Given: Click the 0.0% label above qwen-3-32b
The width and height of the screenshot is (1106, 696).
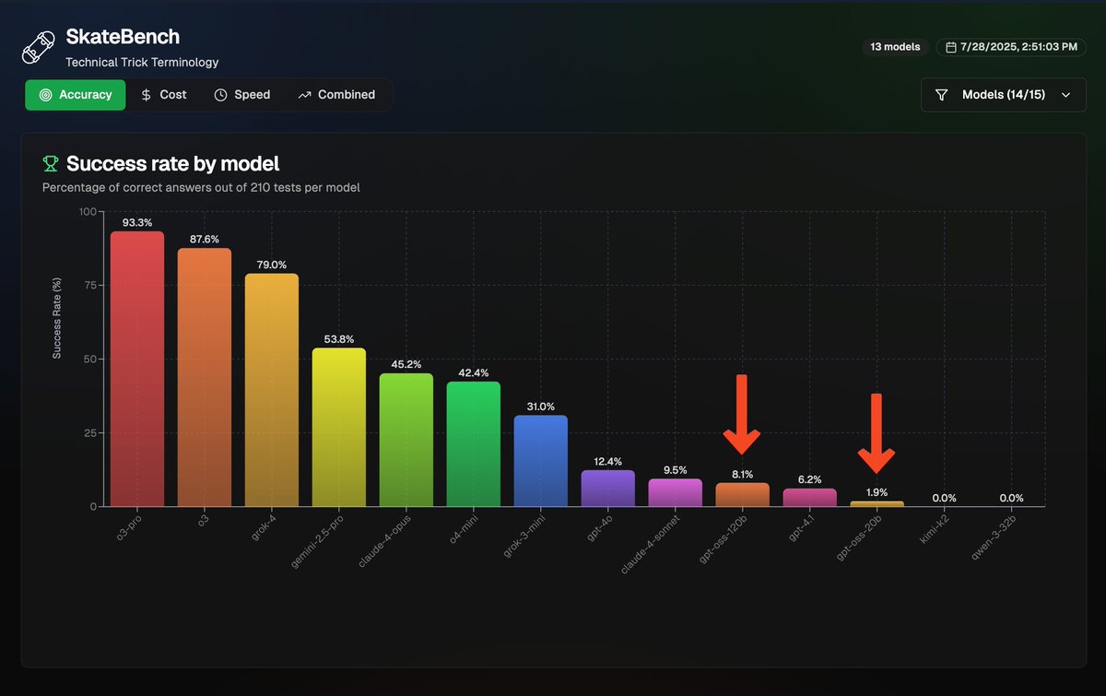Looking at the screenshot, I should [1011, 498].
